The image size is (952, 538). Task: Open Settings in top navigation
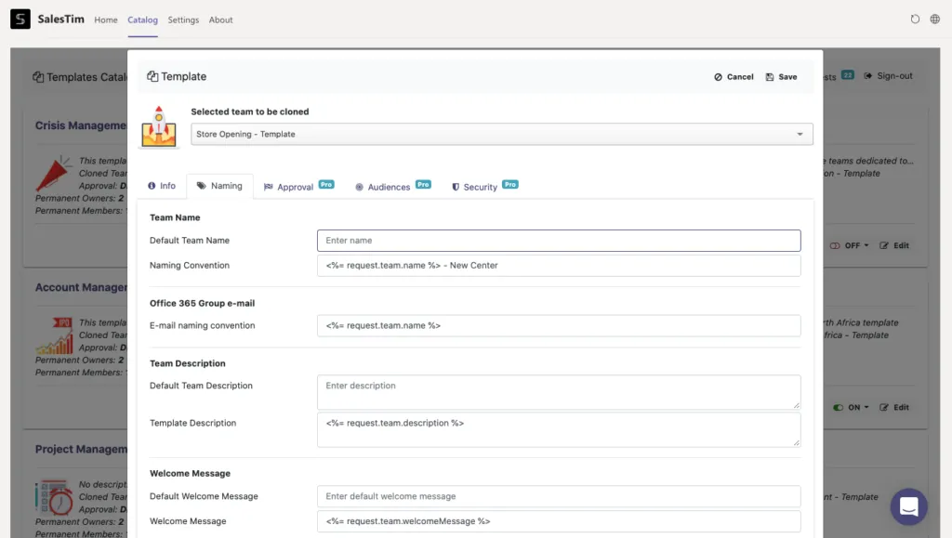(183, 20)
